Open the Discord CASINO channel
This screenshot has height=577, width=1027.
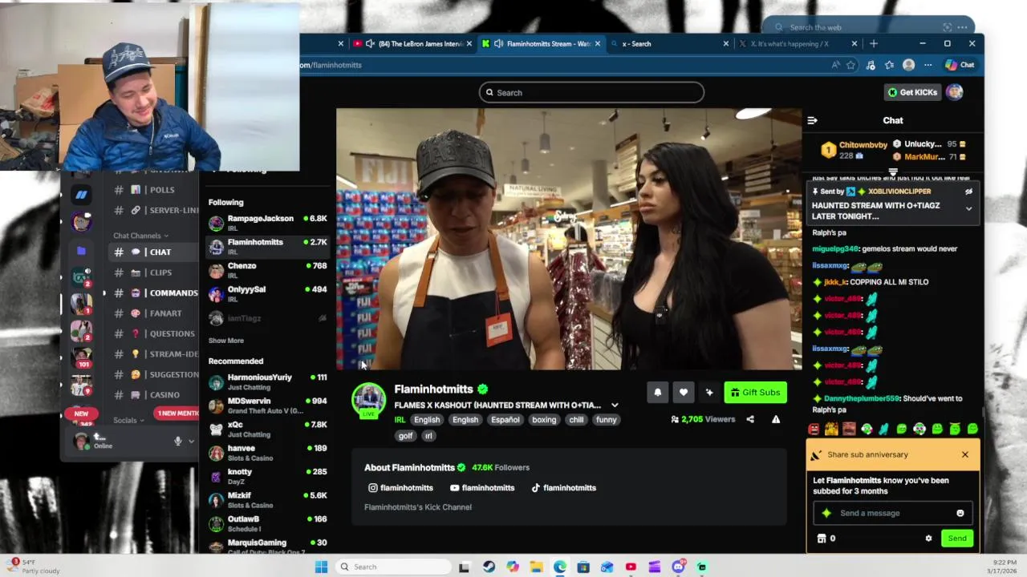(153, 395)
